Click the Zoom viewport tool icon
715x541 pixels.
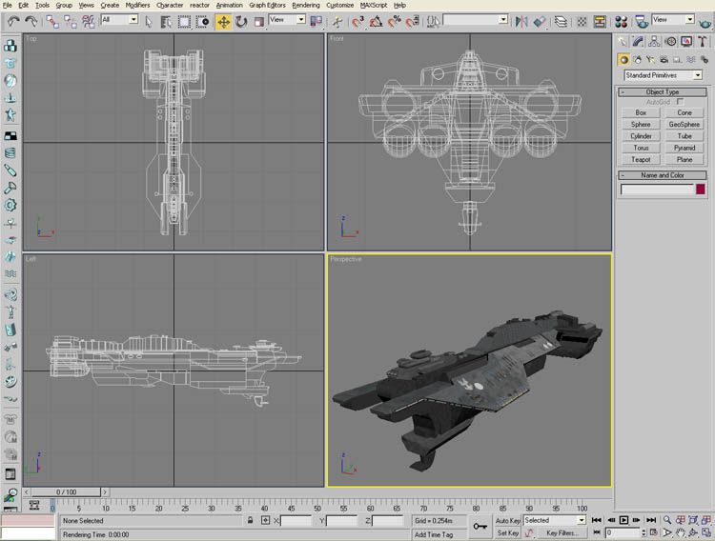667,520
